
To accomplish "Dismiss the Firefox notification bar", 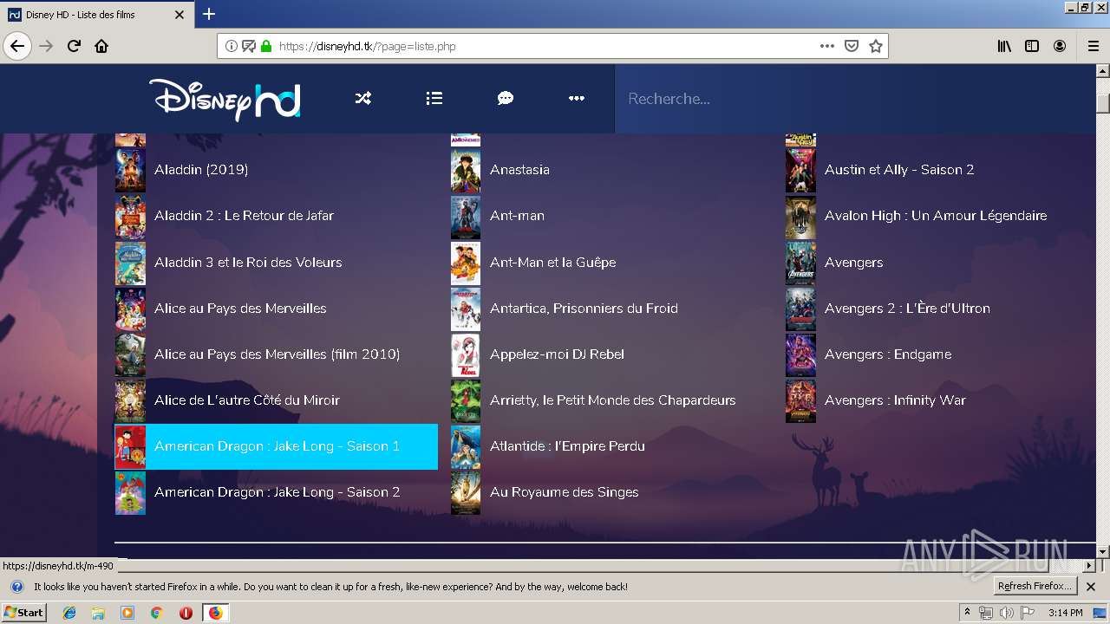I will pos(1092,587).
